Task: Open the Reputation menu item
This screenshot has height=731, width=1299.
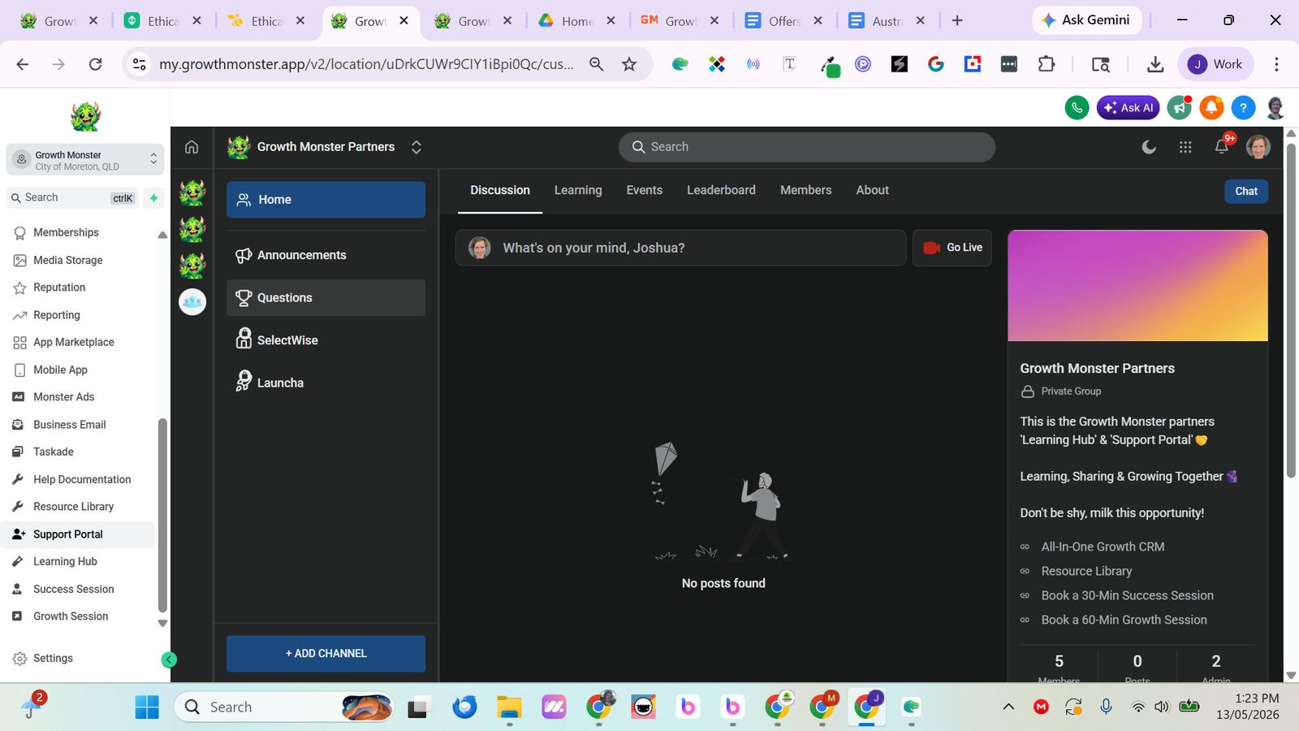Action: (59, 288)
